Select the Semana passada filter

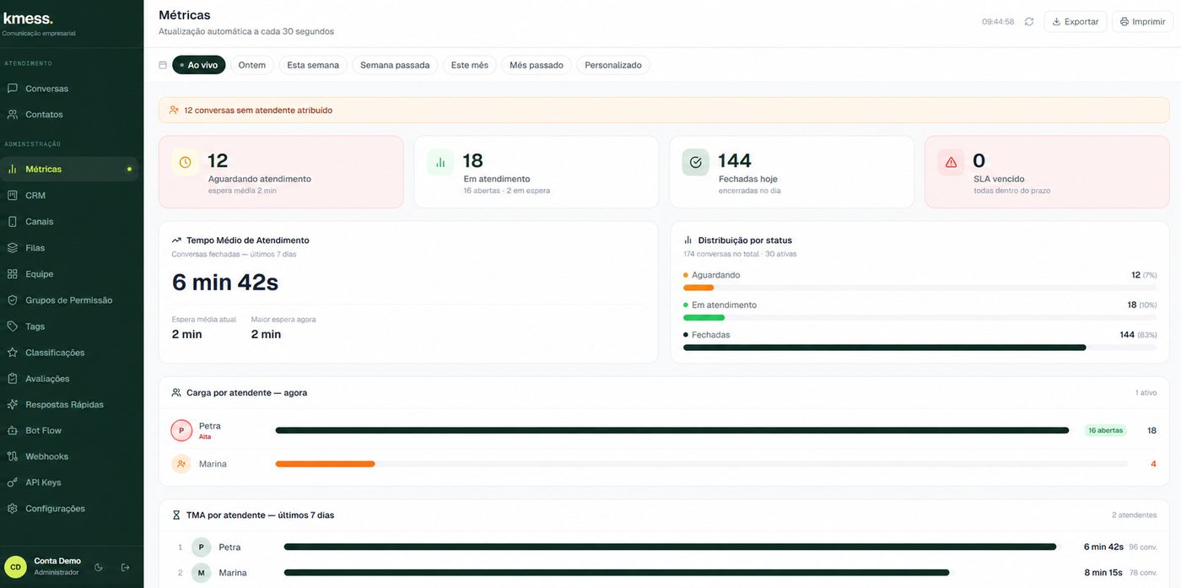pos(395,65)
